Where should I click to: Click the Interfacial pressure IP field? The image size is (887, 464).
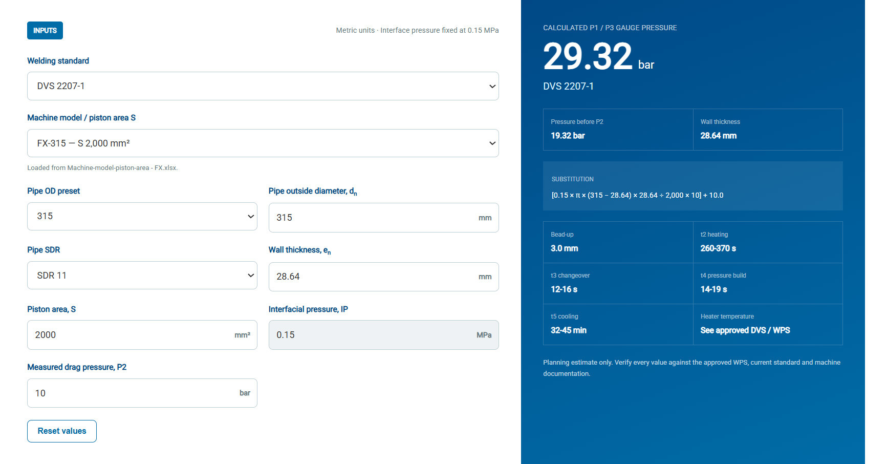(383, 335)
